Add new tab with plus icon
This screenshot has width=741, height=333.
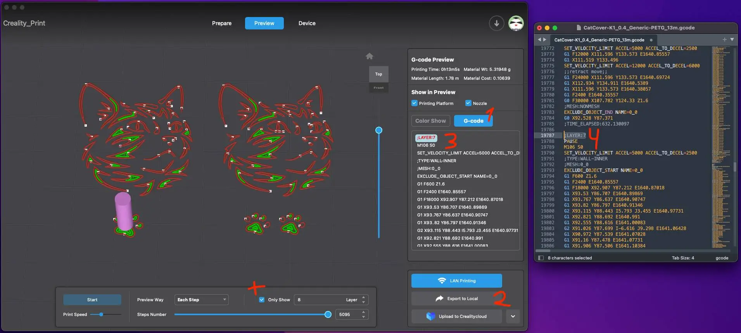pyautogui.click(x=724, y=39)
